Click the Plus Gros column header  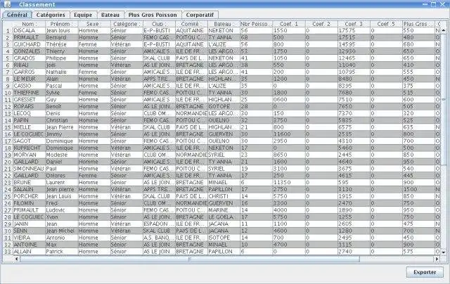419,24
